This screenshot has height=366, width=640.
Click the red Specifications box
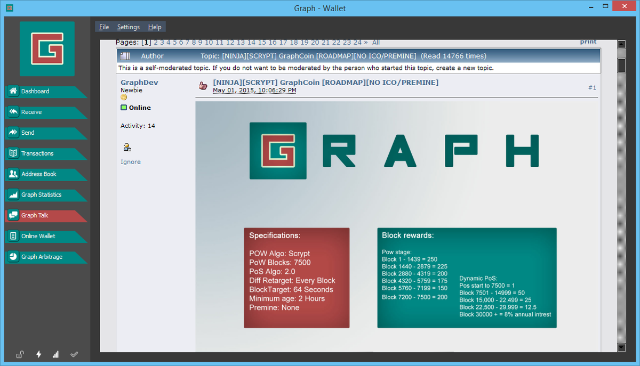[297, 278]
